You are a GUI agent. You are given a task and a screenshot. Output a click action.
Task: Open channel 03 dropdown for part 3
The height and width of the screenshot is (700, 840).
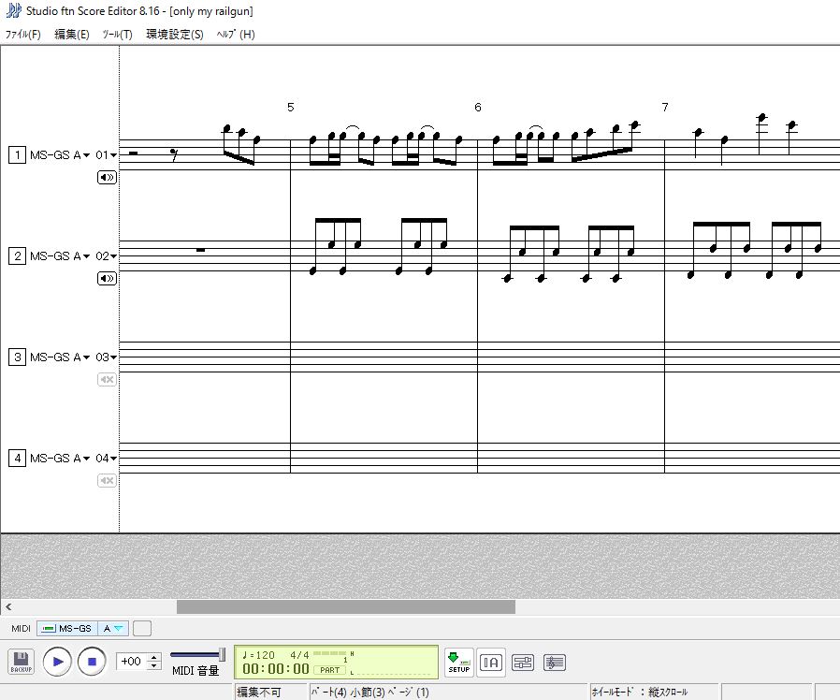[106, 357]
